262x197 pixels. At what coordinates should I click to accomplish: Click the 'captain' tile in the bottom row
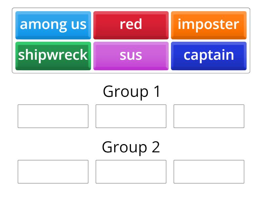click(x=209, y=56)
